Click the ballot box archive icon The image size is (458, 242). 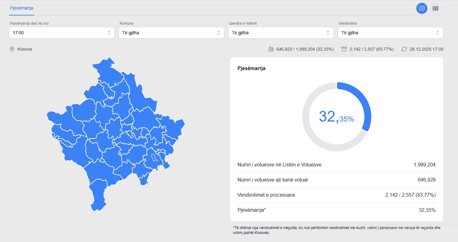[344, 49]
